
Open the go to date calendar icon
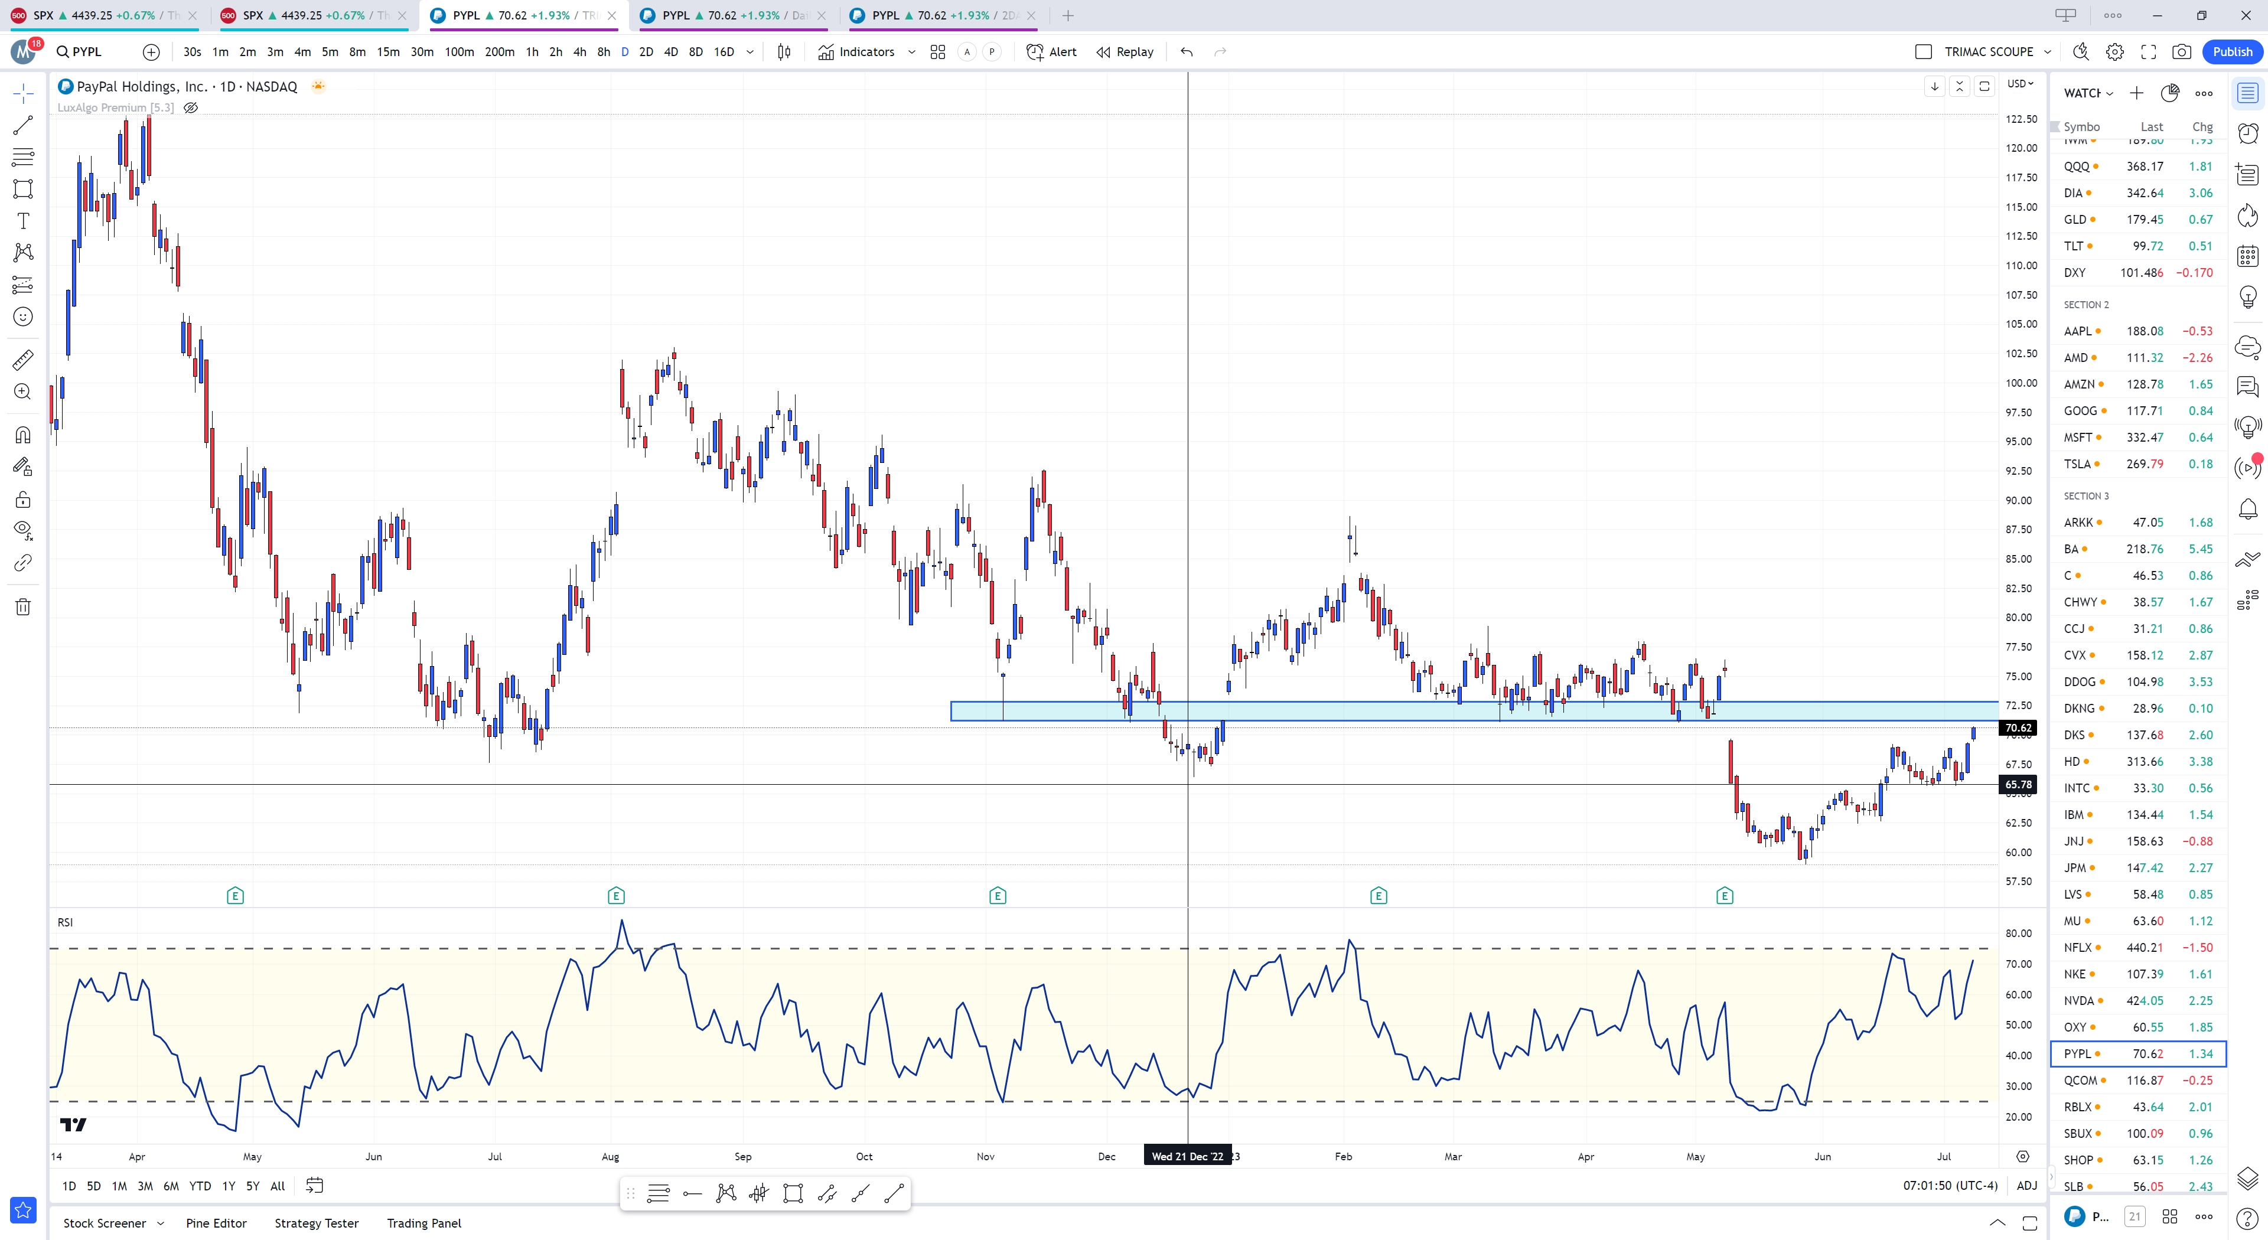[314, 1186]
